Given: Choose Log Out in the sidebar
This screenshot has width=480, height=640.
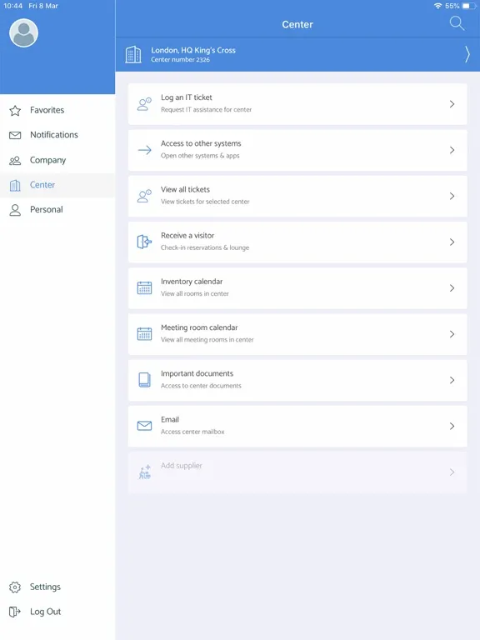Looking at the screenshot, I should (57, 612).
